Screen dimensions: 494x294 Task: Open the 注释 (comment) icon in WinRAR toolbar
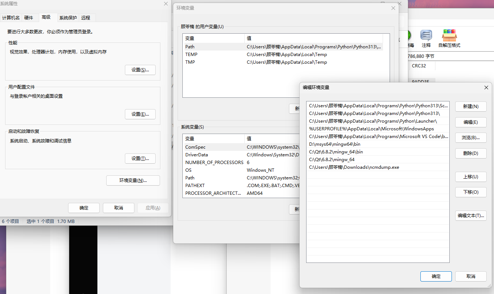click(426, 38)
